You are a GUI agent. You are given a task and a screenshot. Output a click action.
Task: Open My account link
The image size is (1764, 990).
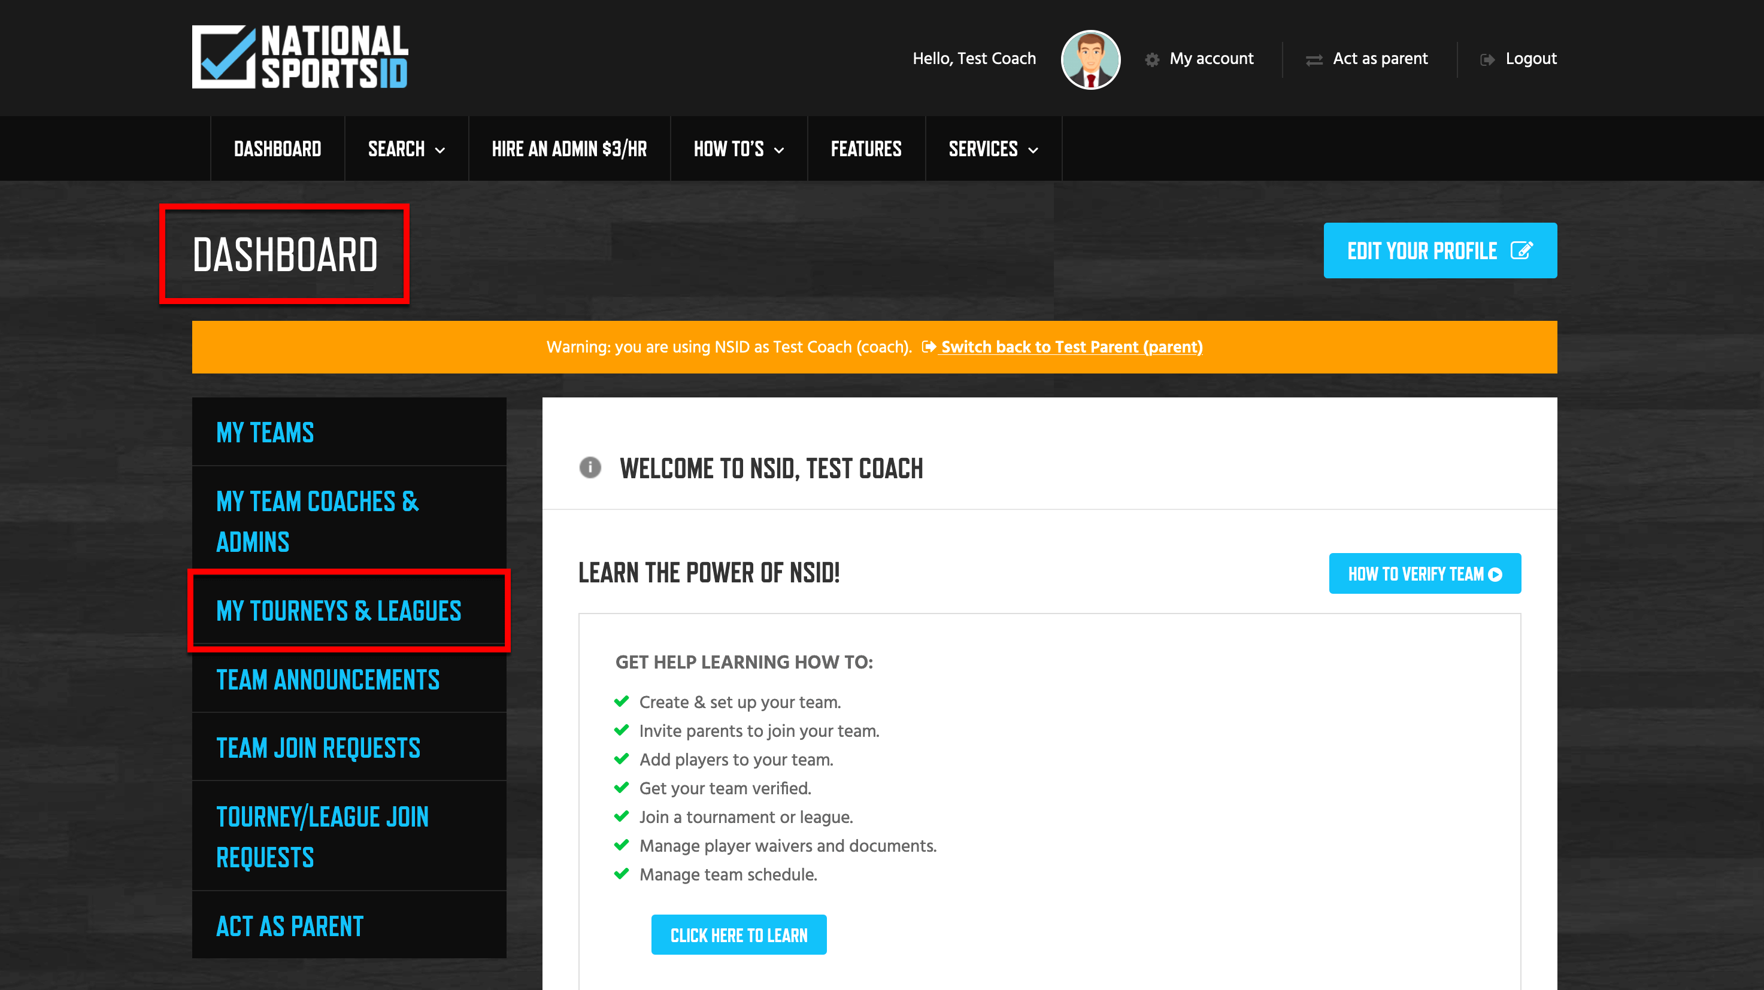tap(1211, 59)
